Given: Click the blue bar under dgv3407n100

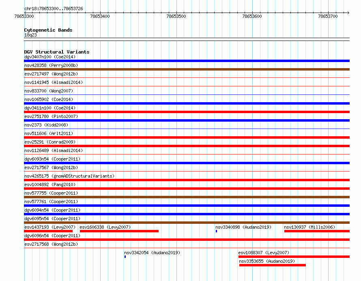Looking at the screenshot, I should [x=187, y=61].
